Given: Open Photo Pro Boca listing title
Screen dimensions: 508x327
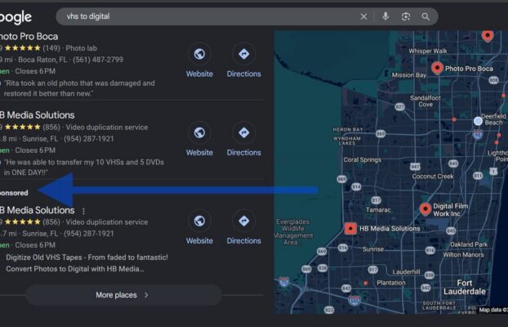Looking at the screenshot, I should click(x=29, y=36).
